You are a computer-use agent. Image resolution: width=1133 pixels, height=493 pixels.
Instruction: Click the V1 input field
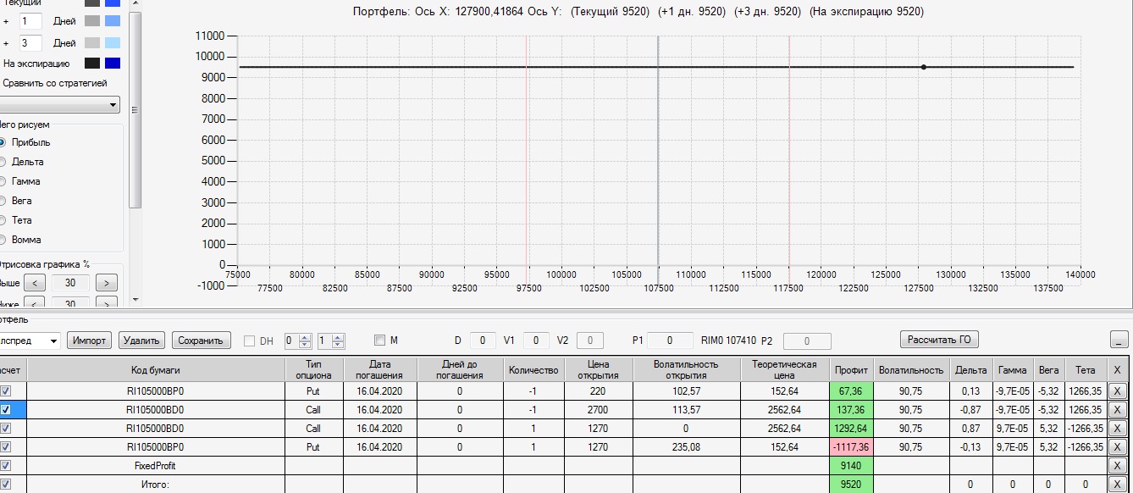point(536,341)
